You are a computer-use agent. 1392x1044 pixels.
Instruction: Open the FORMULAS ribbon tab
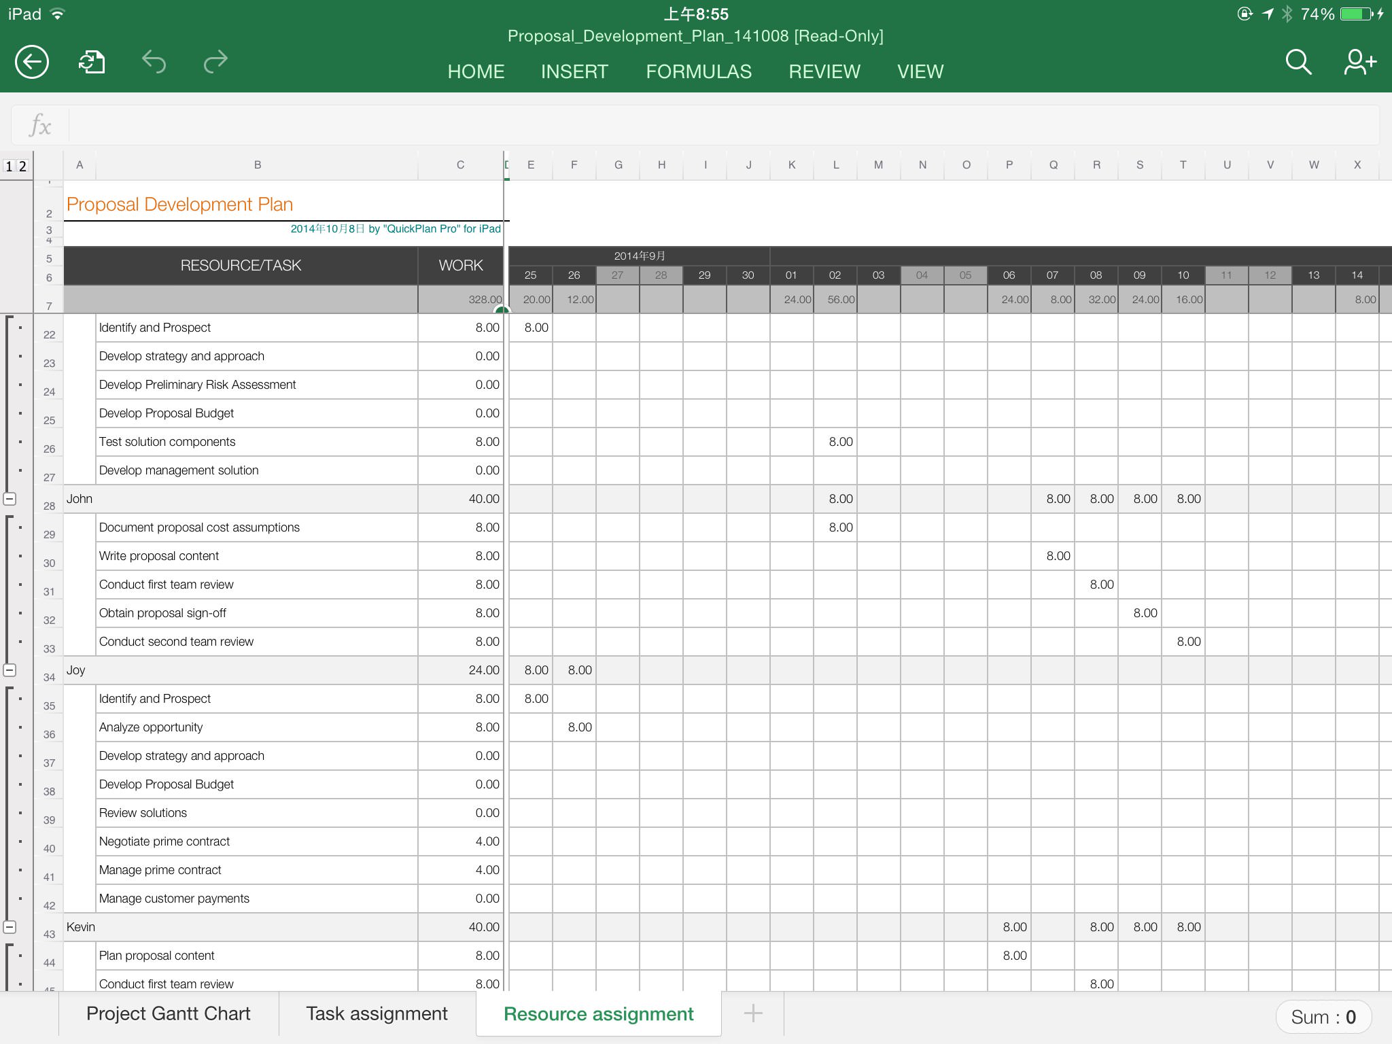(698, 71)
